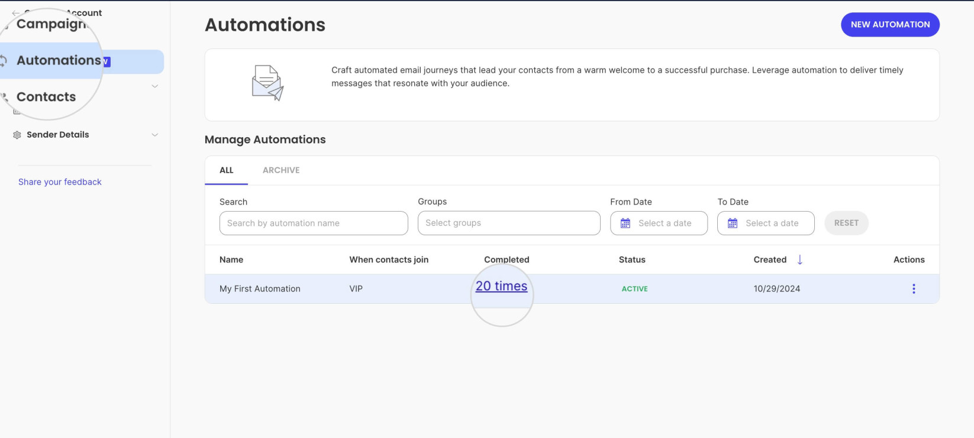Click the Status column header
The width and height of the screenshot is (974, 438).
[x=632, y=259]
